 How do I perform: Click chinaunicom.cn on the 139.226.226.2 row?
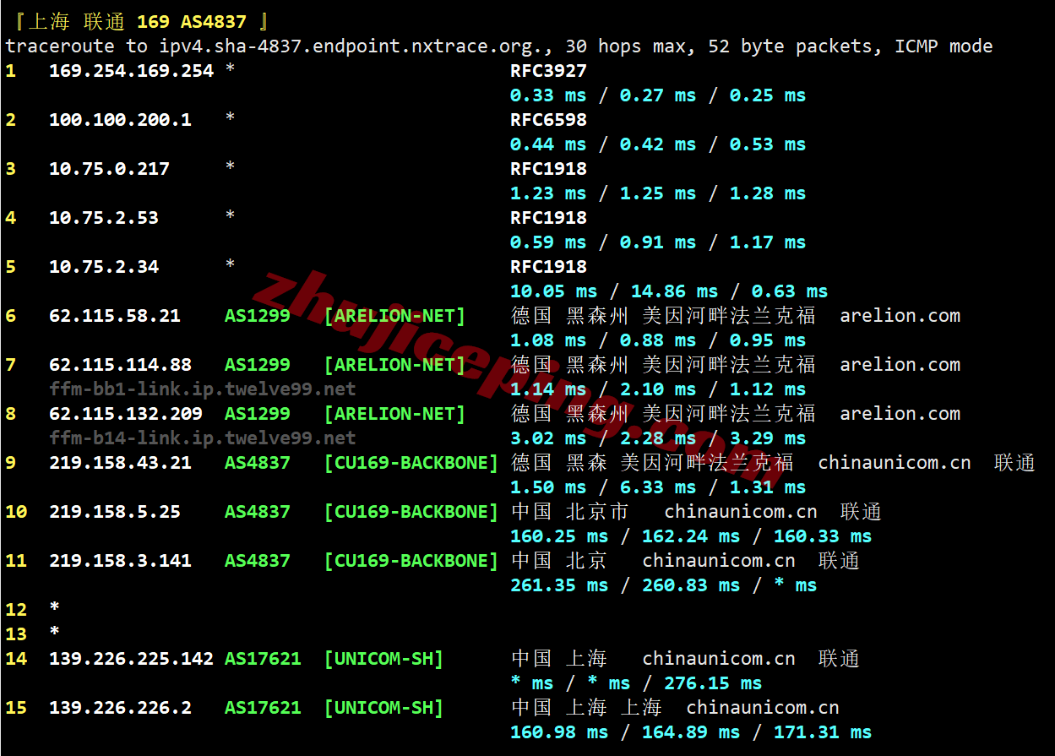point(762,708)
